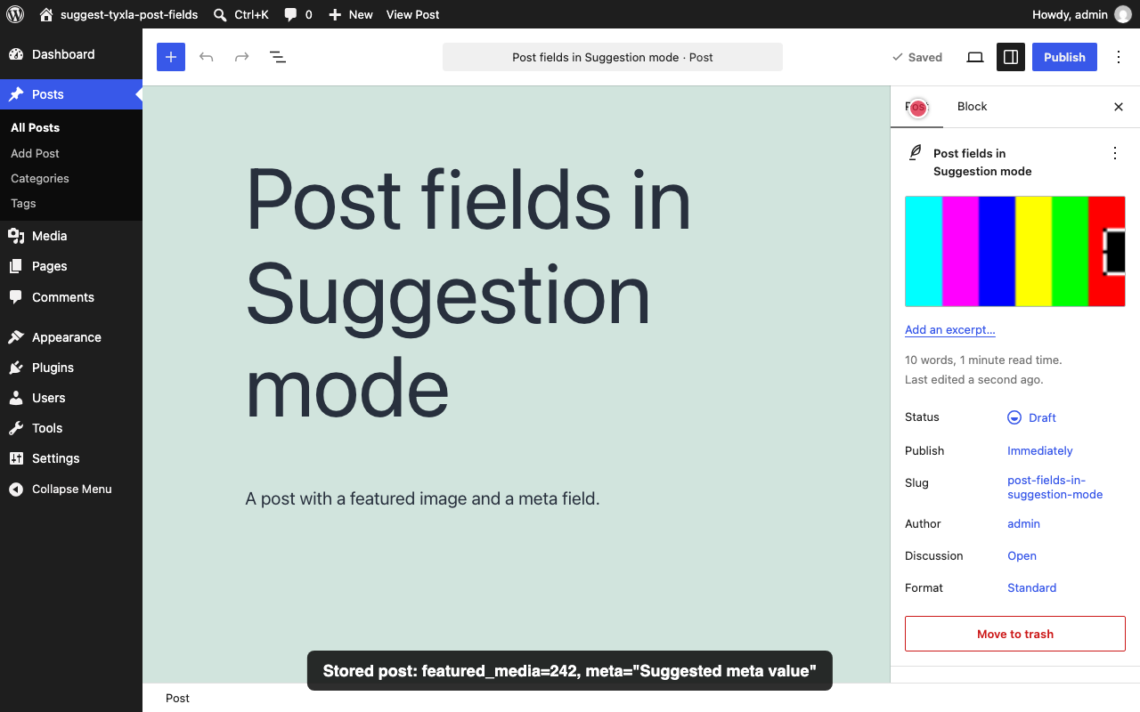Screen dimensions: 1140x712
Task: Click the Post breadcrumb in the footer
Action: (177, 698)
